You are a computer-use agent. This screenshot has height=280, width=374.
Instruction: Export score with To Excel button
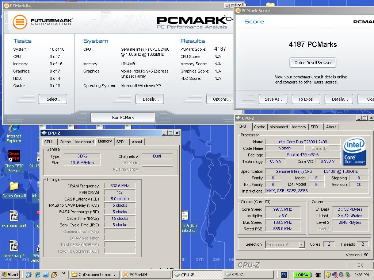coord(306,99)
